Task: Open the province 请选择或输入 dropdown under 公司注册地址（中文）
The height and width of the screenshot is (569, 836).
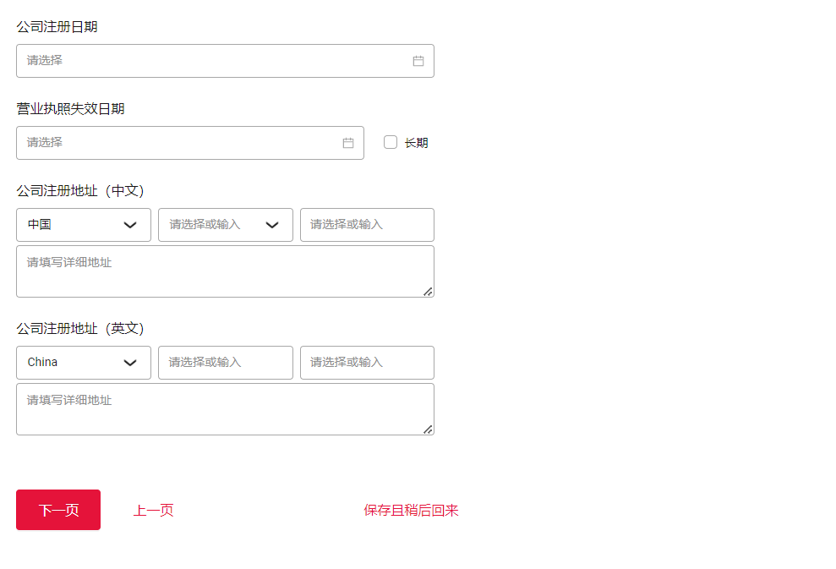Action: point(225,225)
